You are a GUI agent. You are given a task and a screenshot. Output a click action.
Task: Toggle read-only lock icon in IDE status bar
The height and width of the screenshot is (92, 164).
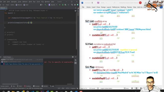tap(77, 88)
